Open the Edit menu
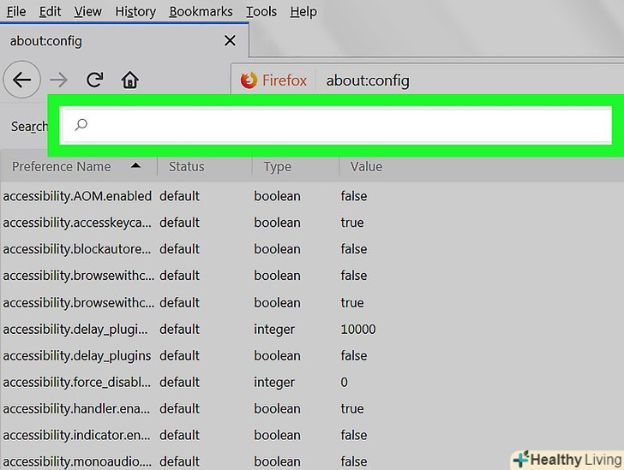 50,11
